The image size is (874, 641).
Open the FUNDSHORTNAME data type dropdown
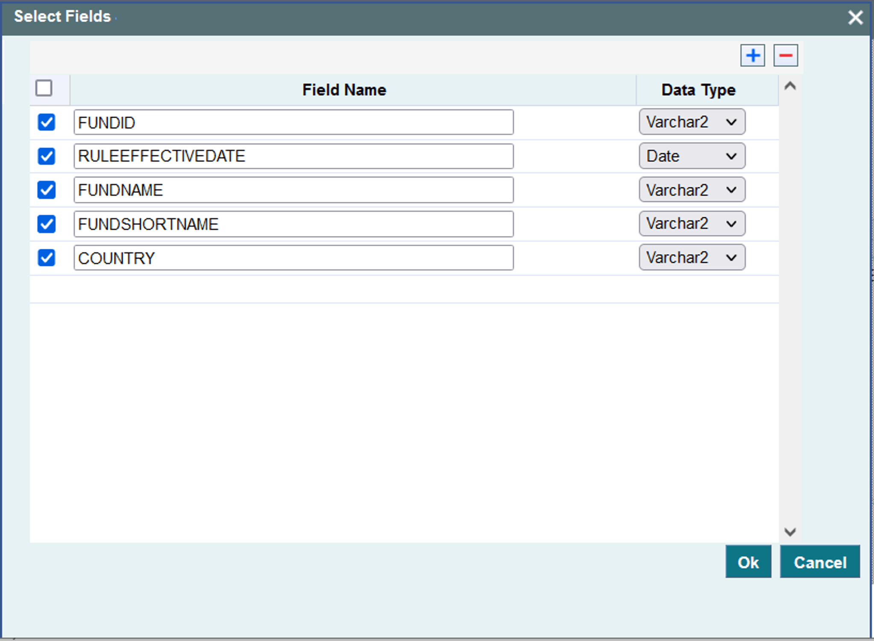[x=692, y=224]
